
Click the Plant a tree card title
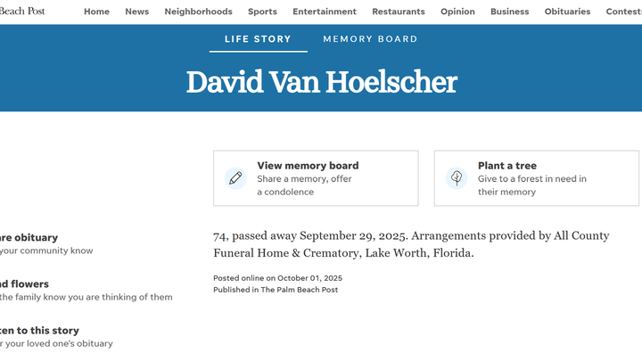pyautogui.click(x=506, y=166)
